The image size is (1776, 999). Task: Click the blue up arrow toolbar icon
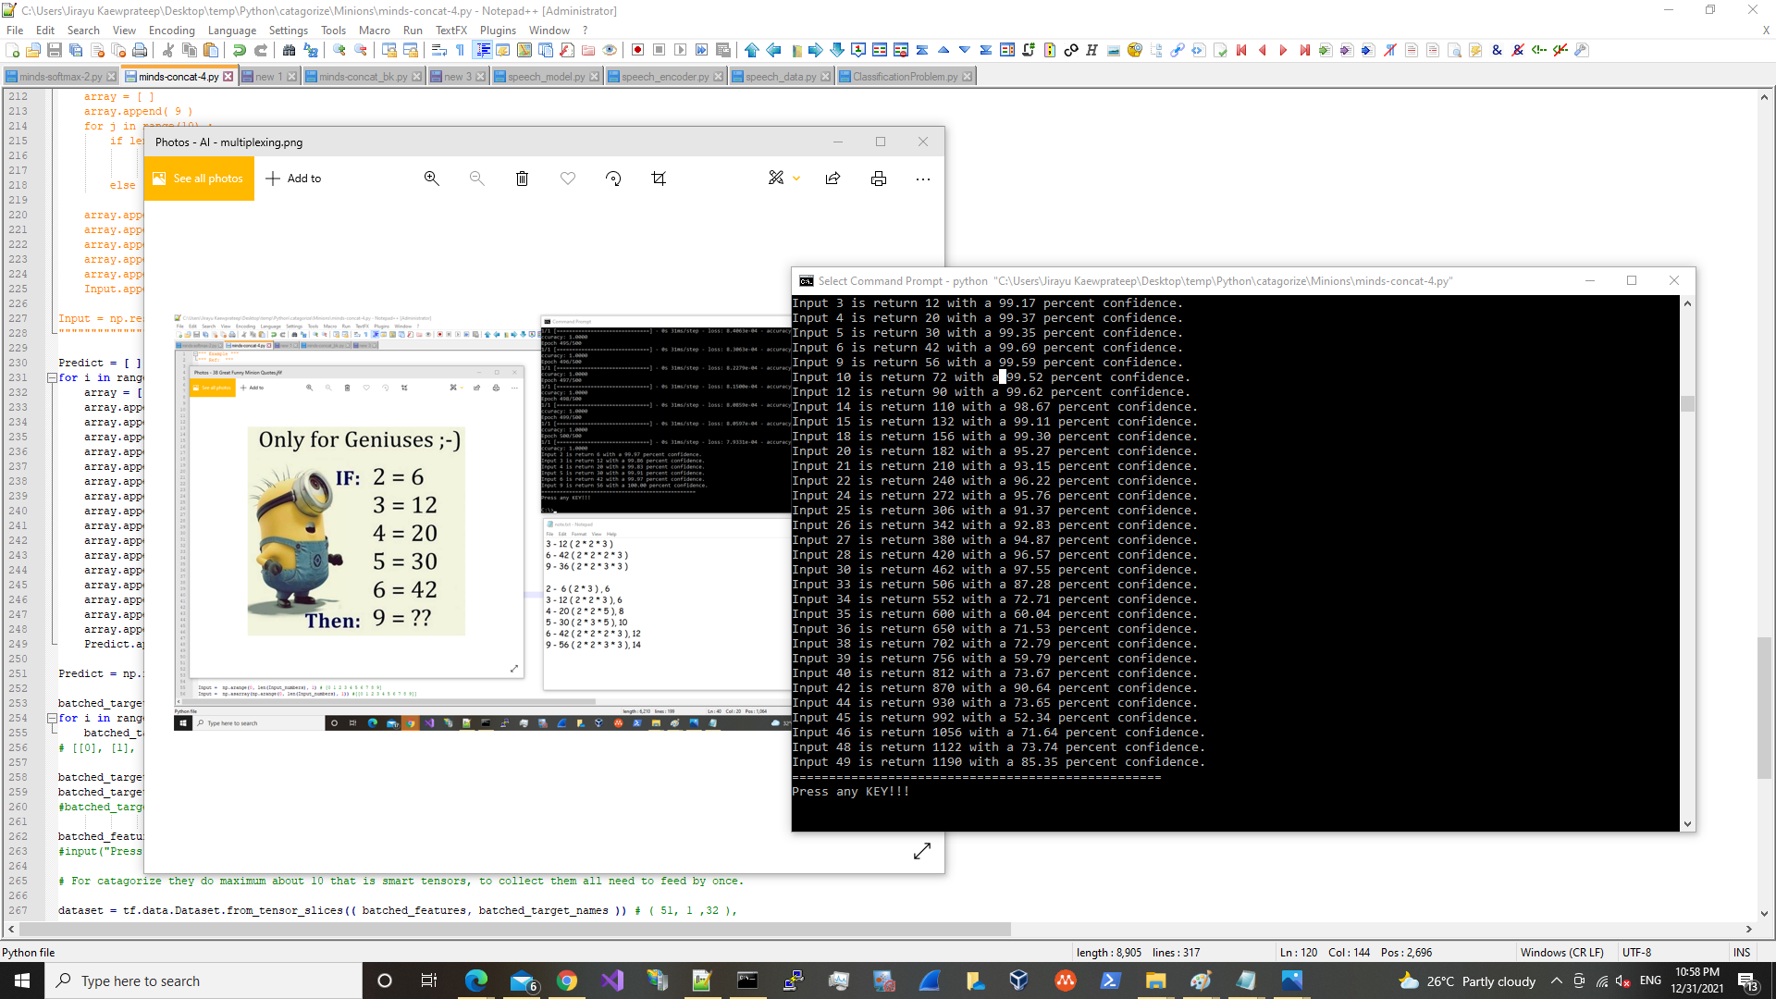click(x=752, y=50)
